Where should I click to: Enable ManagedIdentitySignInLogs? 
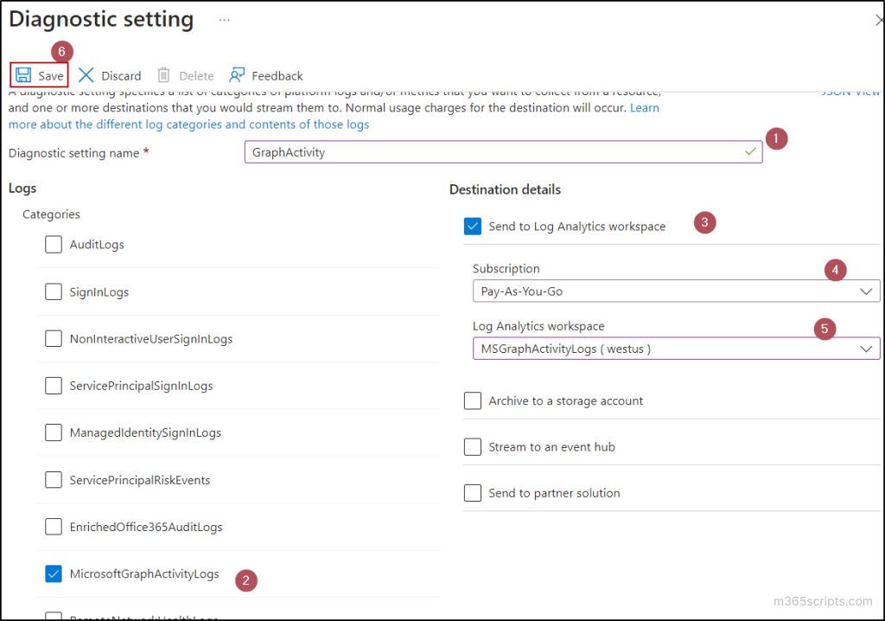pyautogui.click(x=54, y=432)
